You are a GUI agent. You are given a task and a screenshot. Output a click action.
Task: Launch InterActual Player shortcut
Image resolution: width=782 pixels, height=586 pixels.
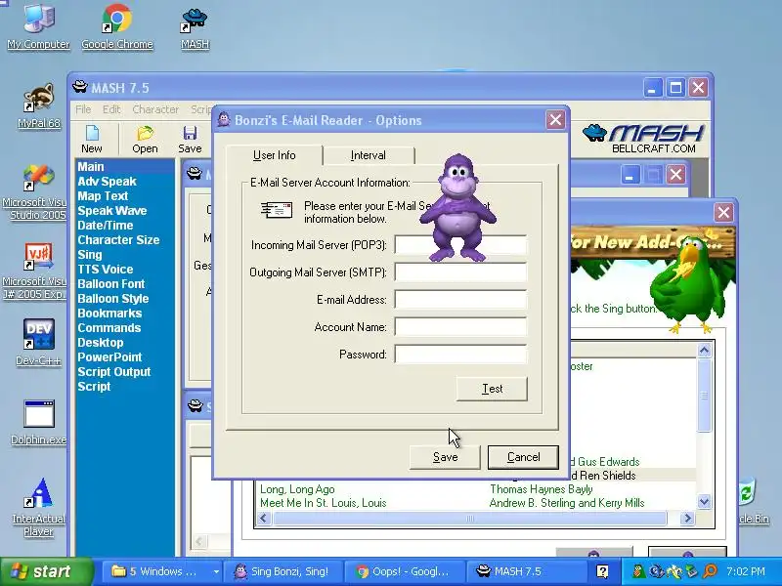38,507
